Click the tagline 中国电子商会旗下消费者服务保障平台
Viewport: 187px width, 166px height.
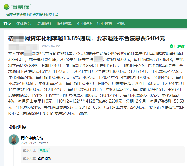click(31, 15)
